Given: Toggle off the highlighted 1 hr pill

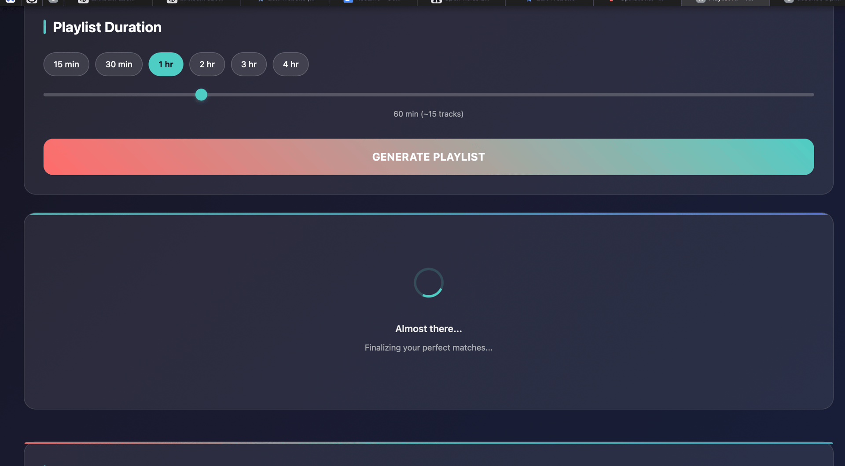Looking at the screenshot, I should point(166,64).
